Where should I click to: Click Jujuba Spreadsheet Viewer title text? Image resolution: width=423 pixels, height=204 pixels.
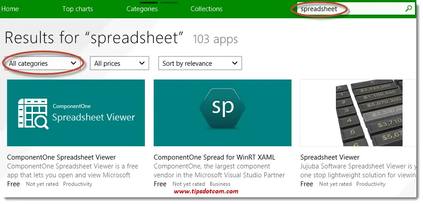330,157
